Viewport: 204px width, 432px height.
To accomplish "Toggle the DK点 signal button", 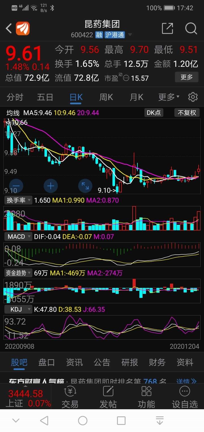I will 154,113.
